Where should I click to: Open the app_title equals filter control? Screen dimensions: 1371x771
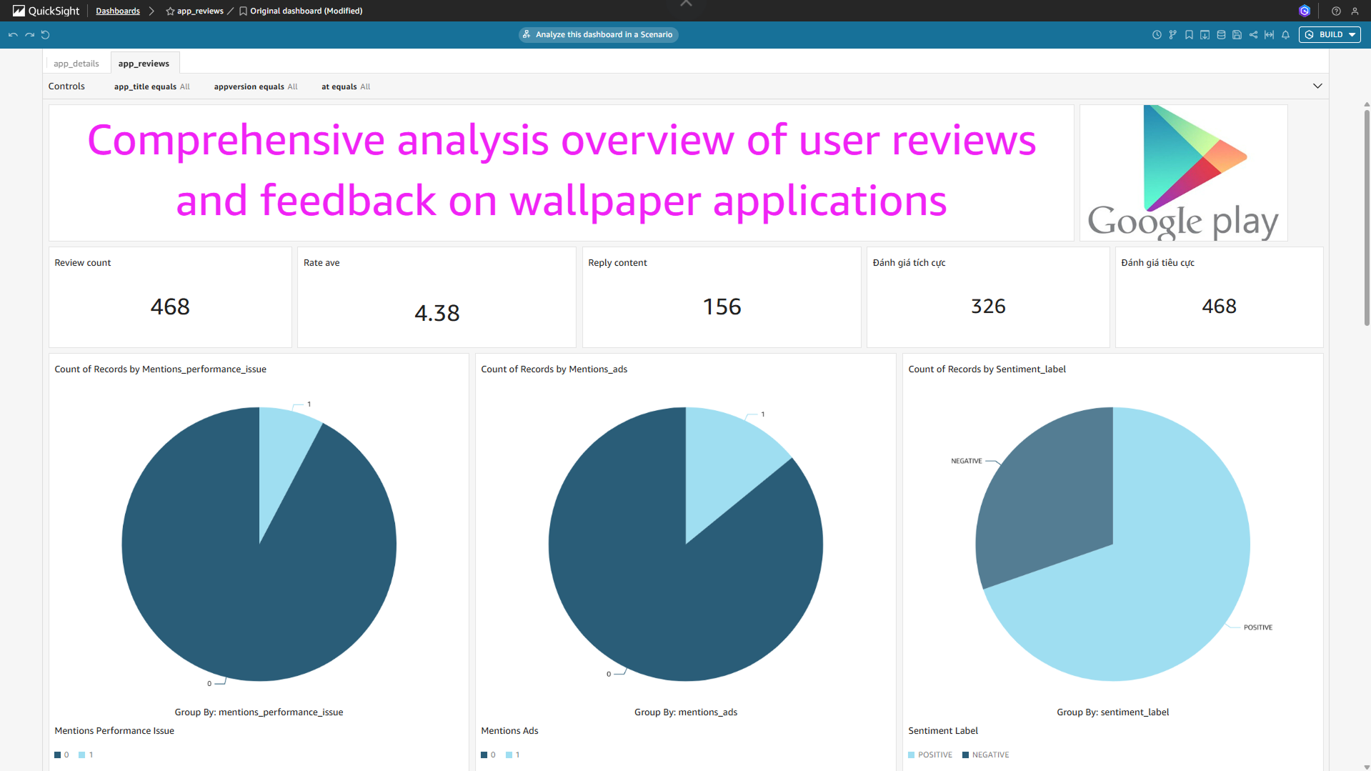pyautogui.click(x=151, y=86)
